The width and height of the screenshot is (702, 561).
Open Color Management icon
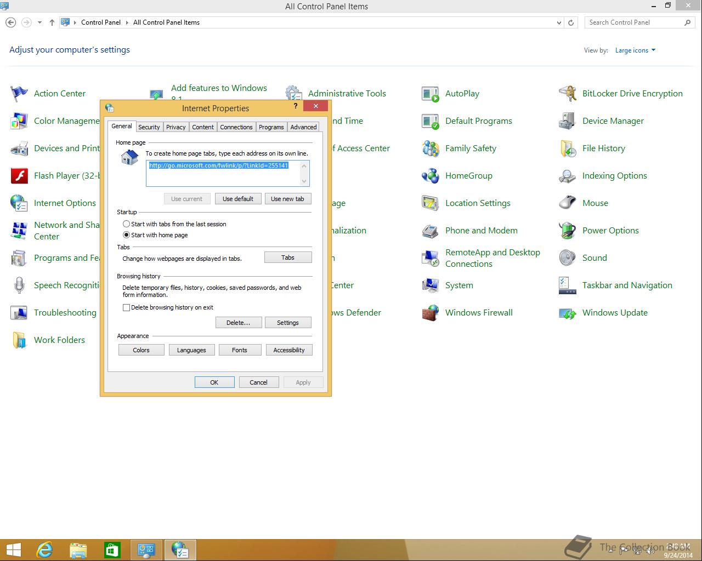[x=19, y=121]
